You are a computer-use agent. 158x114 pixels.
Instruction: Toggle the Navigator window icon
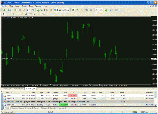click(x=24, y=10)
